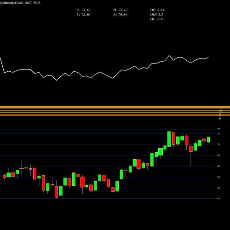Click the 45 price axis label

(218, 199)
